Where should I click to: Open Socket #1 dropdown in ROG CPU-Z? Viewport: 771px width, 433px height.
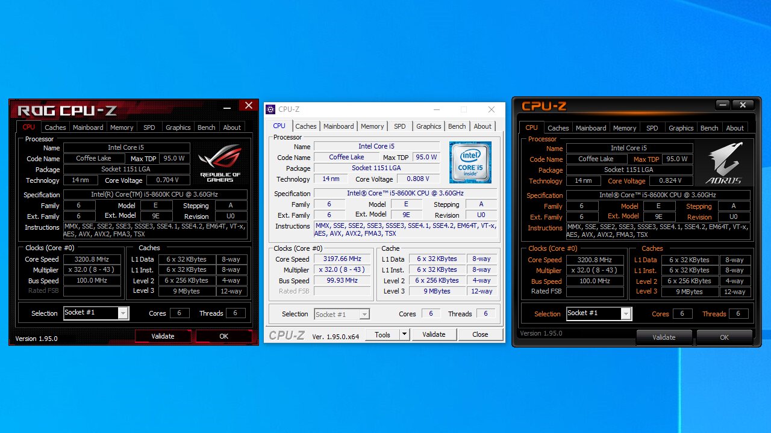point(123,313)
